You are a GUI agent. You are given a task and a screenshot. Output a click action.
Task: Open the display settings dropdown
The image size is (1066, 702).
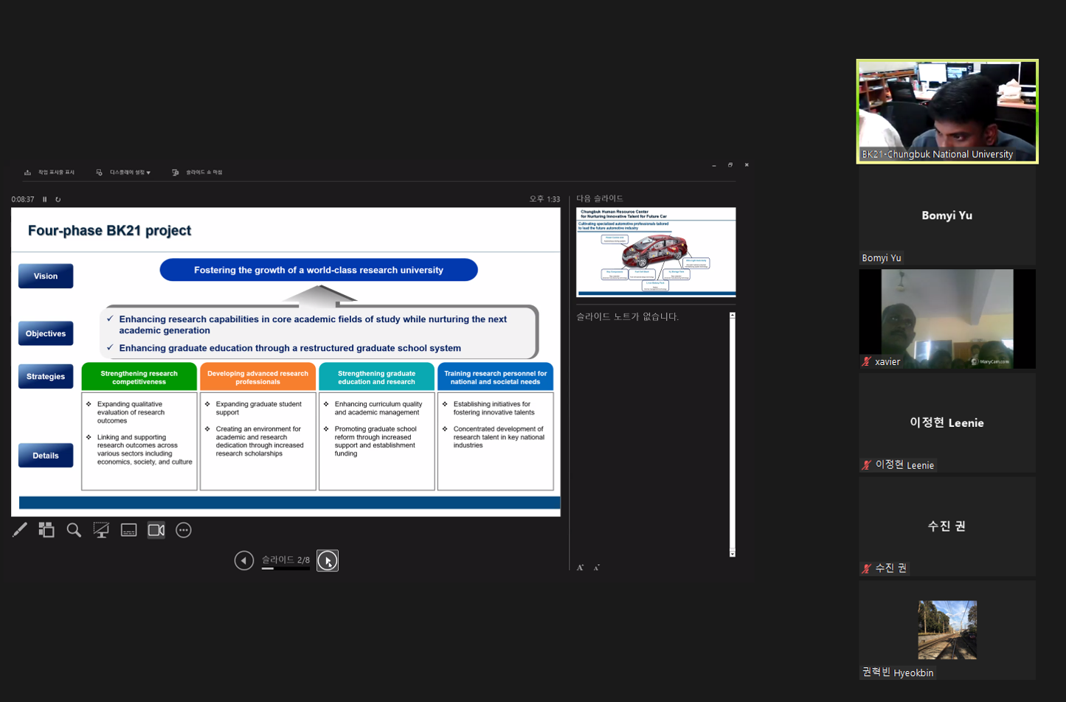pos(123,173)
